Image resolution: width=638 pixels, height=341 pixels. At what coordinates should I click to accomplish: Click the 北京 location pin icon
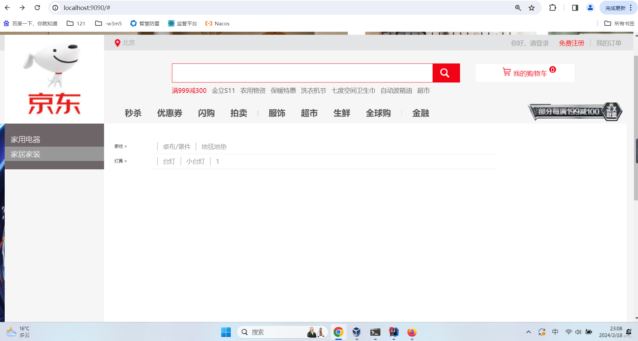click(117, 43)
